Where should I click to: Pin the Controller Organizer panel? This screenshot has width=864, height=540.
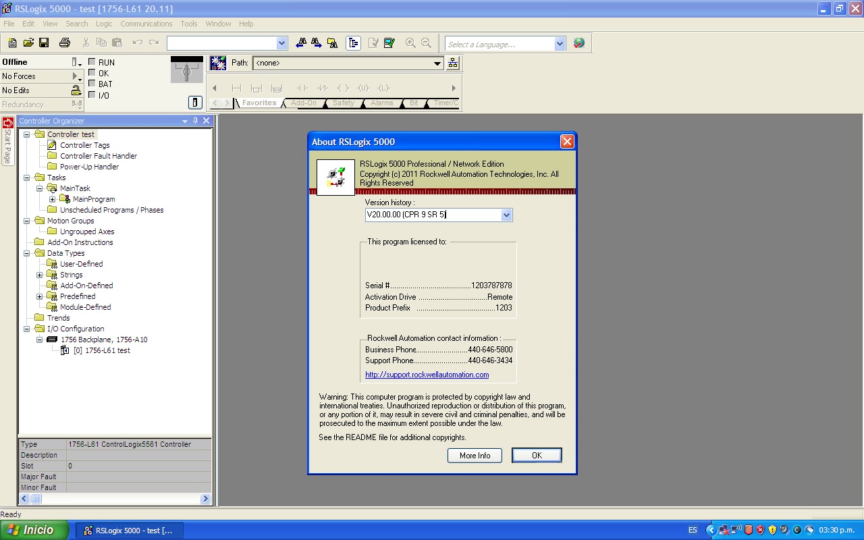[x=196, y=121]
